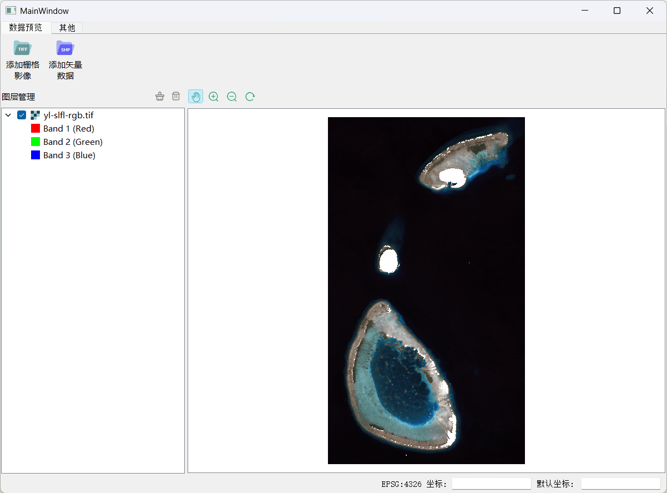Uncheck the yl-slfl-rgb.tif layer visibility checkbox
Image resolution: width=667 pixels, height=493 pixels.
tap(22, 115)
